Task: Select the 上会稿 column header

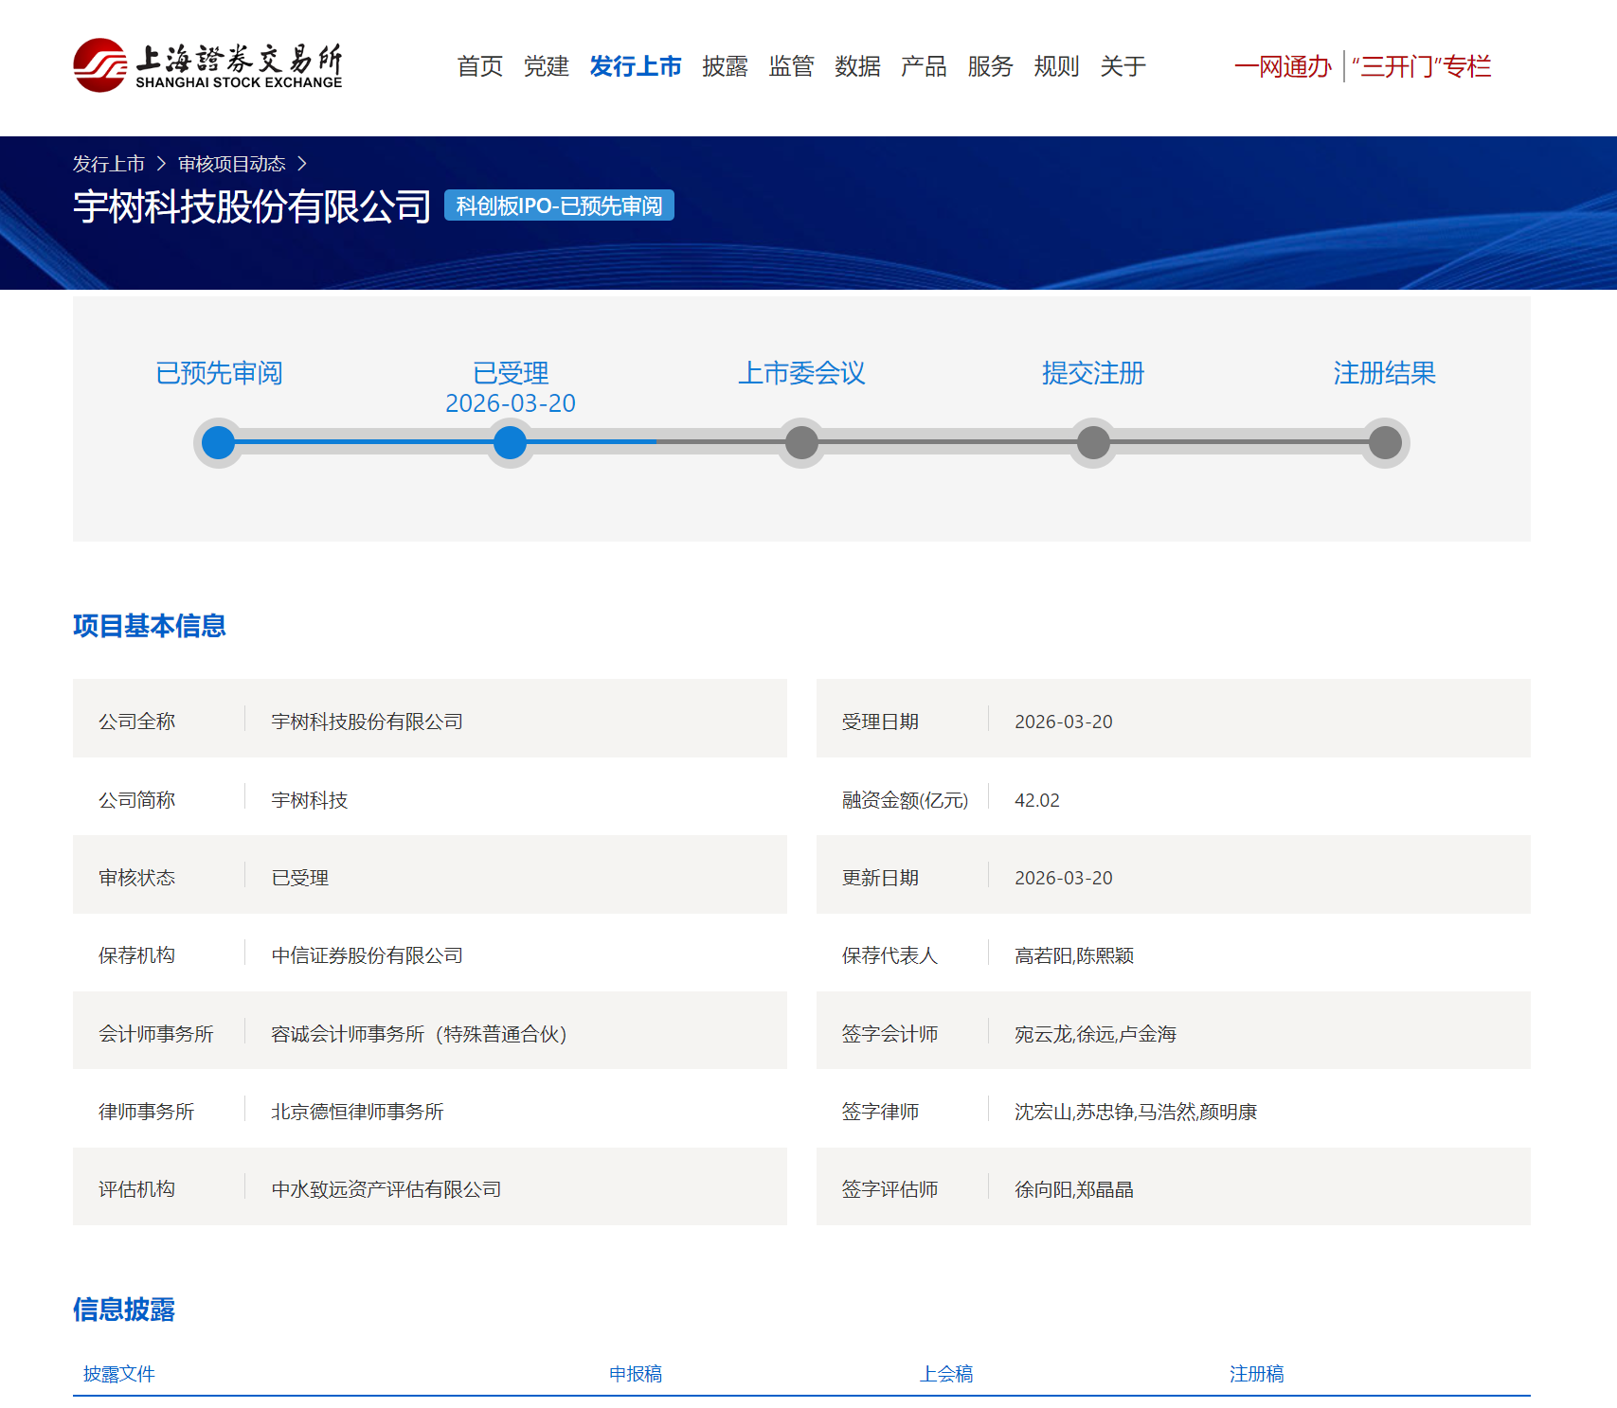Action: coord(945,1374)
